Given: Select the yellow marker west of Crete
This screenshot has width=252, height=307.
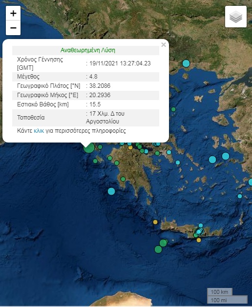Looking at the screenshot, I should point(155,222).
